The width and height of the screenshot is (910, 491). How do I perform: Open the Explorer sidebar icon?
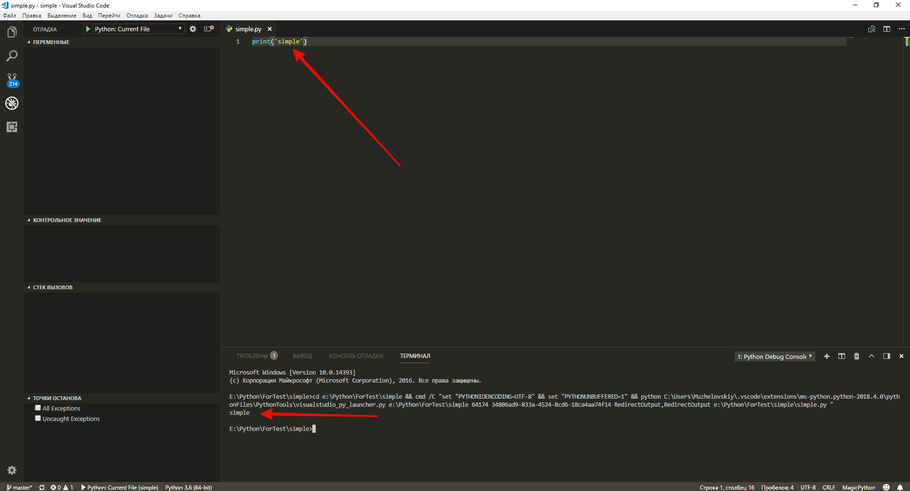click(12, 32)
